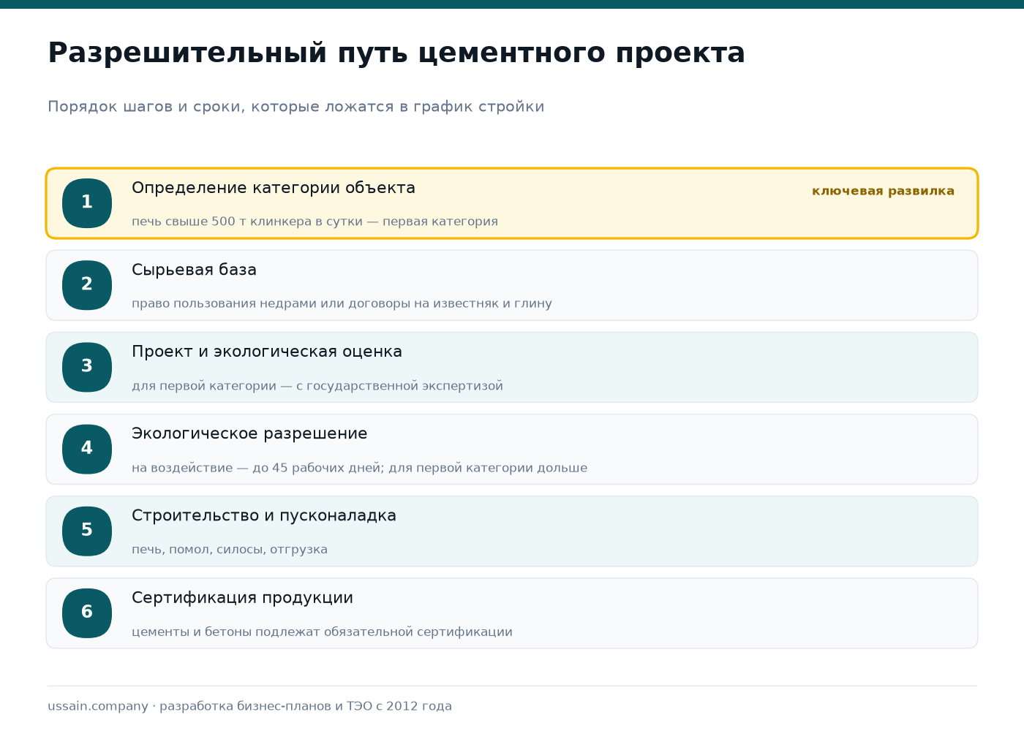Click the step 4 number badge

[x=87, y=449]
